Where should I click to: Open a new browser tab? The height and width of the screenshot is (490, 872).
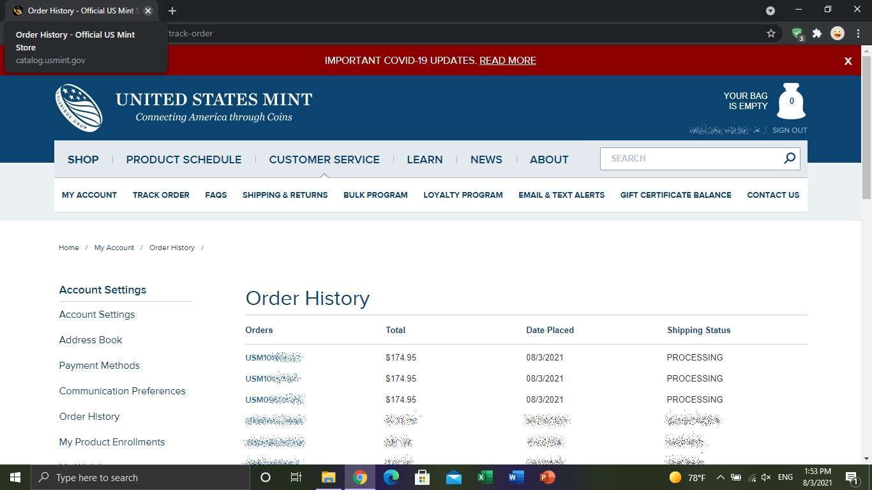coord(172,11)
